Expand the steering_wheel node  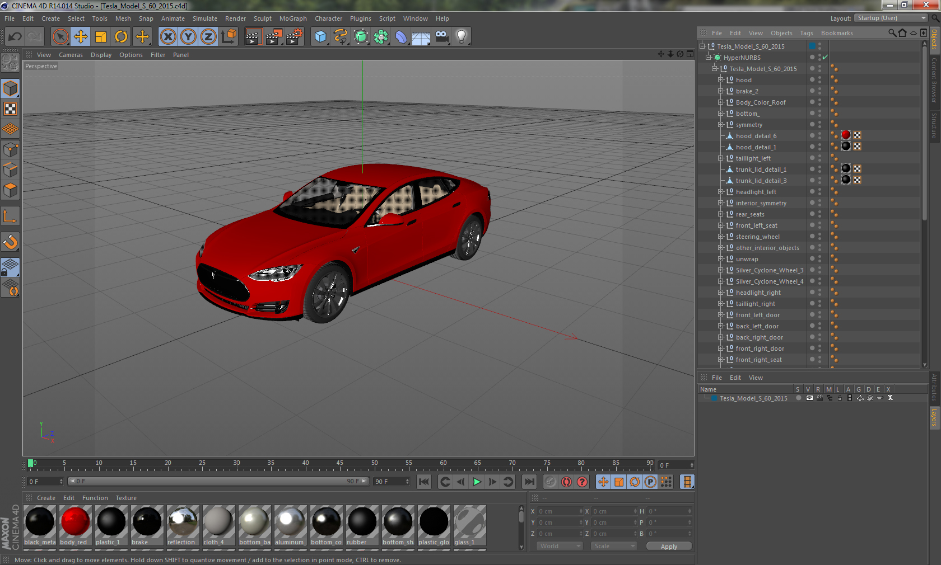[721, 237]
